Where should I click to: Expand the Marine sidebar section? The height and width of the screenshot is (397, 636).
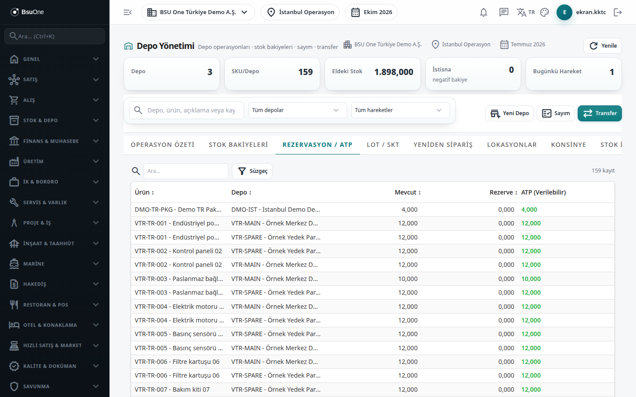tap(55, 264)
